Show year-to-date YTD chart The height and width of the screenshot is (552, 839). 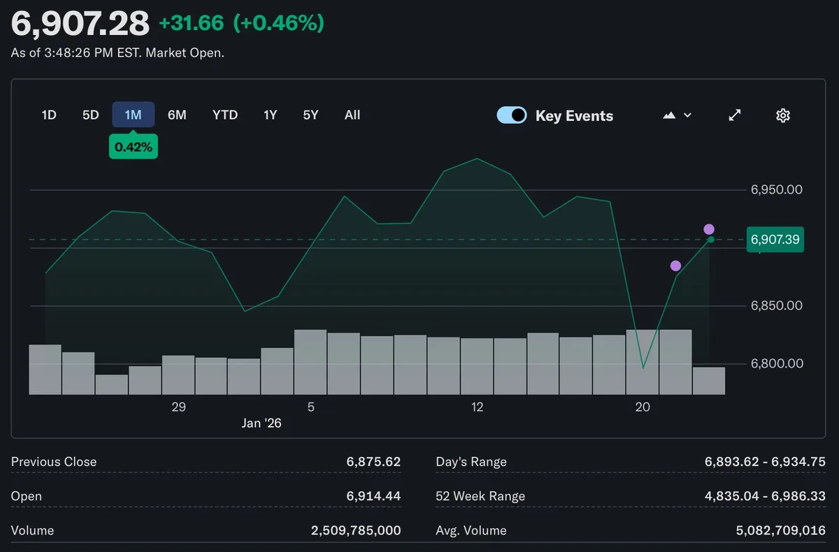pos(225,115)
